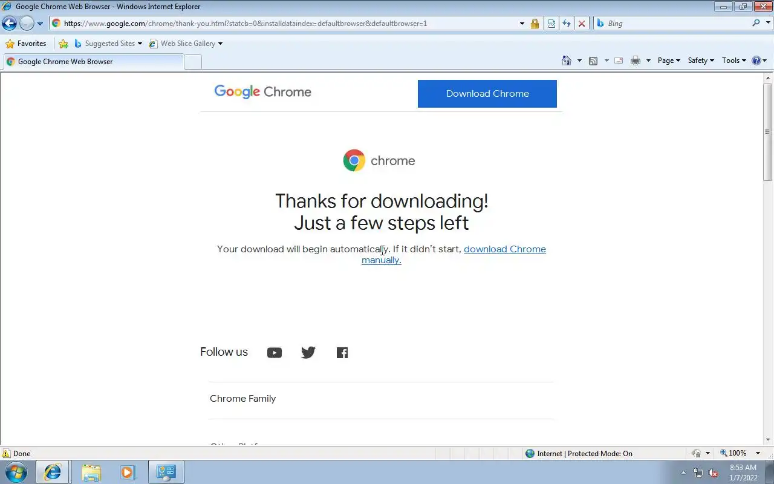Click the Forward navigation arrow button

[27, 24]
